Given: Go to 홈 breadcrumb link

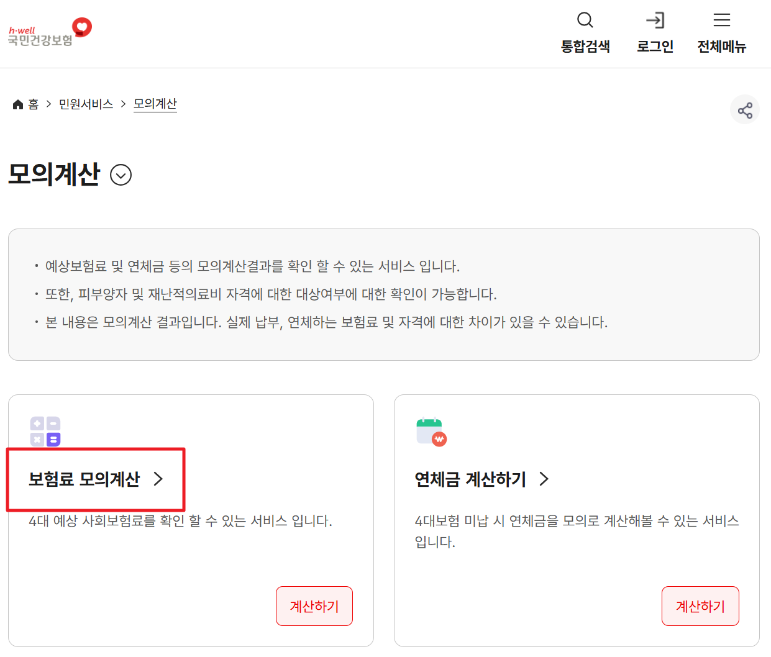Looking at the screenshot, I should pos(34,104).
